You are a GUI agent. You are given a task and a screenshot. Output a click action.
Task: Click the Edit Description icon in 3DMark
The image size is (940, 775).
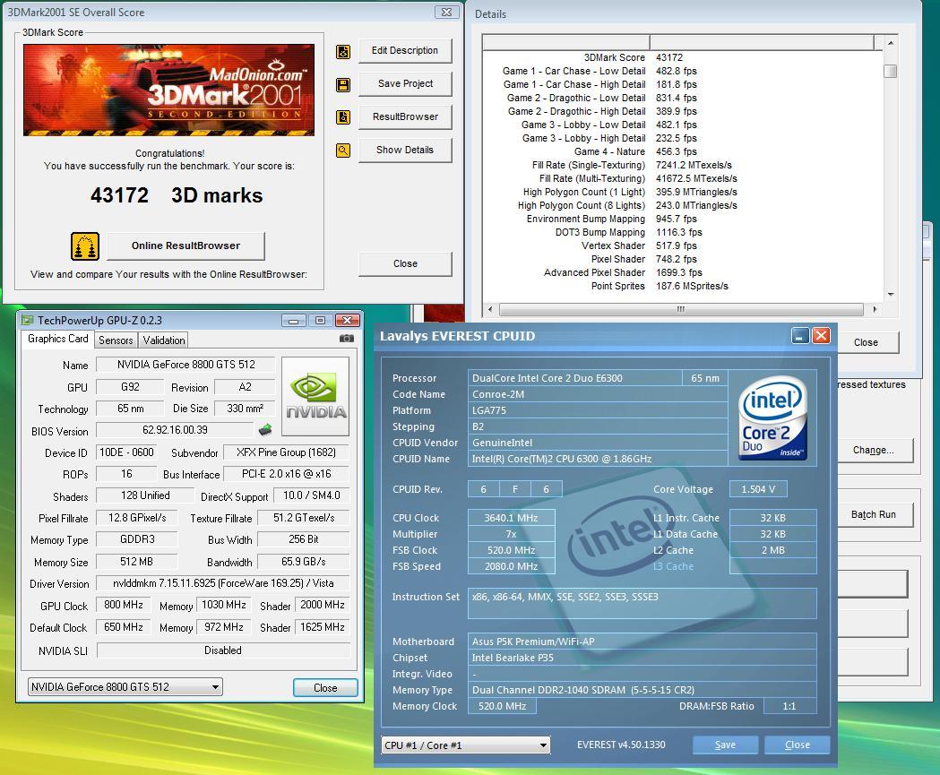[343, 52]
